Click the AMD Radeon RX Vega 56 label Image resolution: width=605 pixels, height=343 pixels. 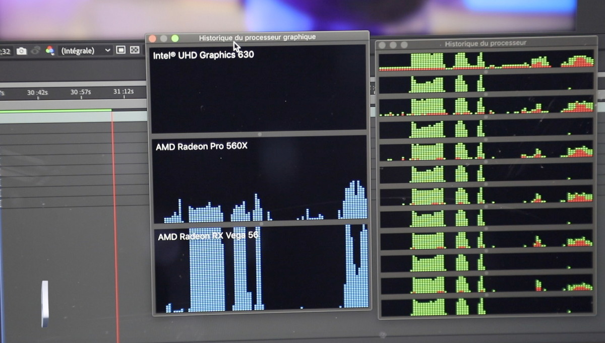tap(208, 236)
